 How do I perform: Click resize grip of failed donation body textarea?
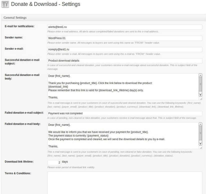coord(201,148)
